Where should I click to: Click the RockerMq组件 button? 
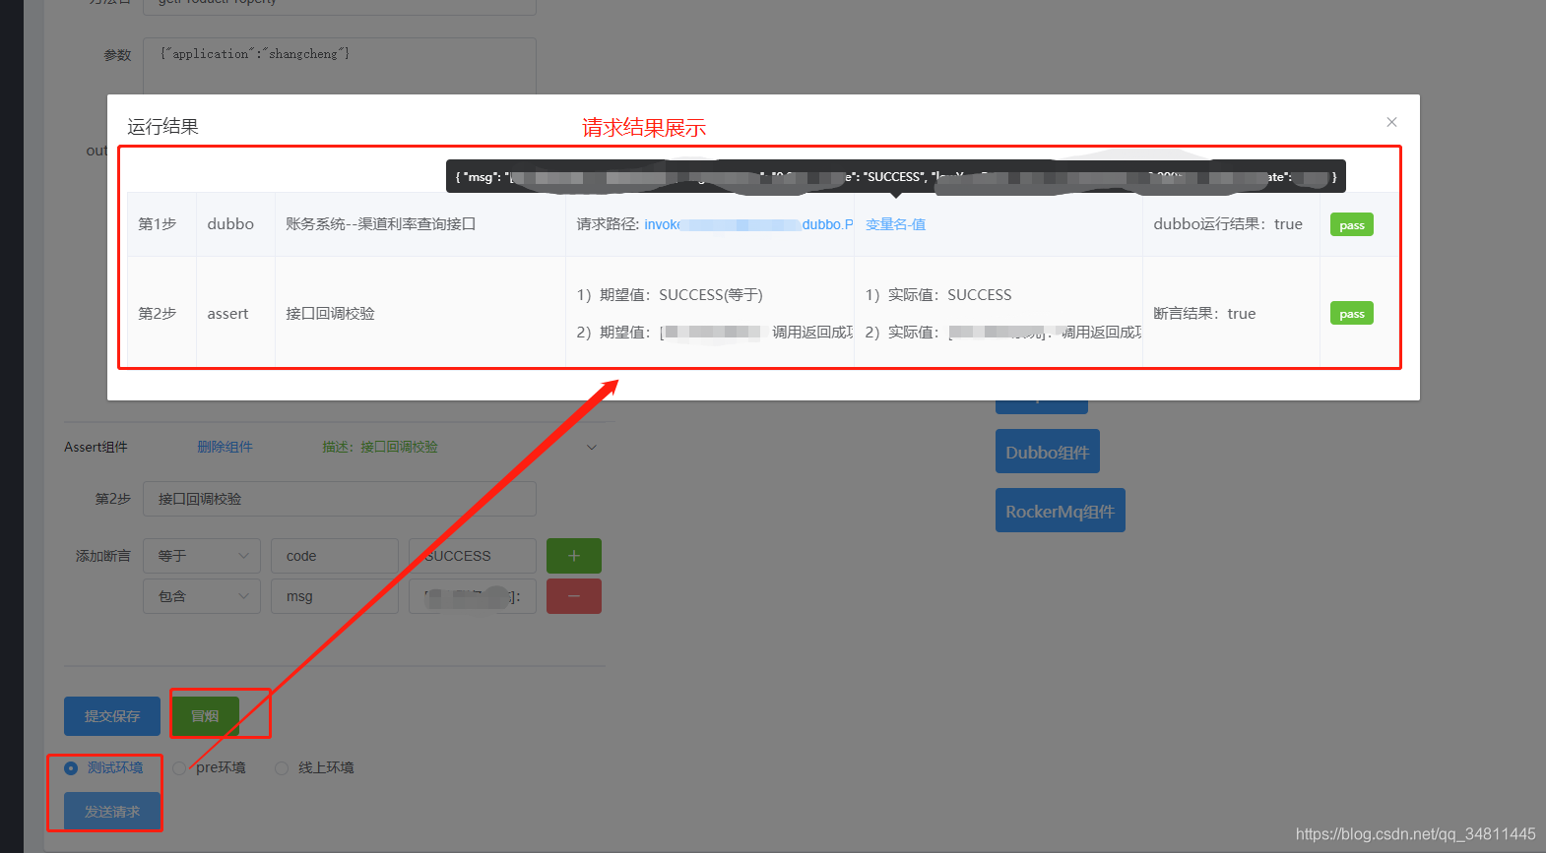coord(1061,511)
